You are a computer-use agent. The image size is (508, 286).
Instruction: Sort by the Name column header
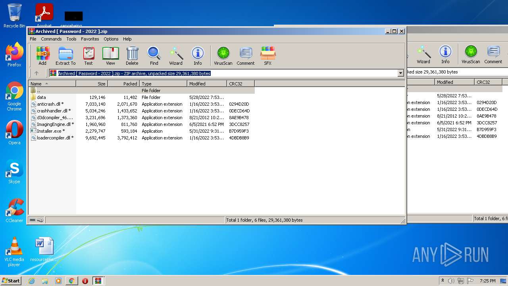tap(52, 84)
